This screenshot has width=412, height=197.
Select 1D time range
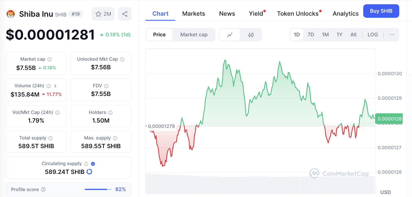[297, 35]
